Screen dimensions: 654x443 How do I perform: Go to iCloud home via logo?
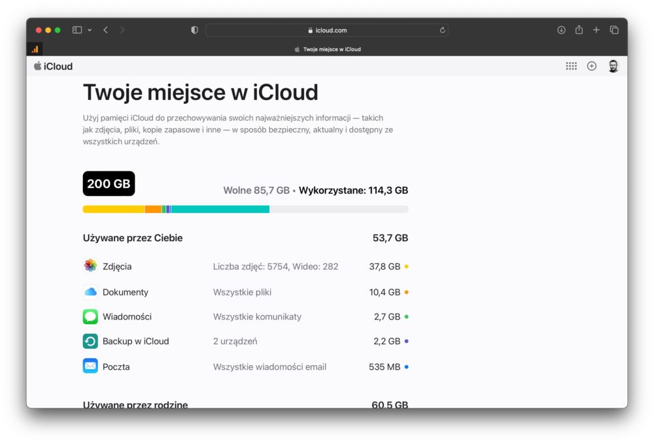point(53,66)
